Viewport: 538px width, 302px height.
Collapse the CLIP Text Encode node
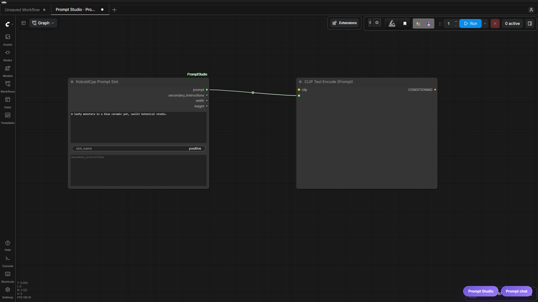click(300, 82)
